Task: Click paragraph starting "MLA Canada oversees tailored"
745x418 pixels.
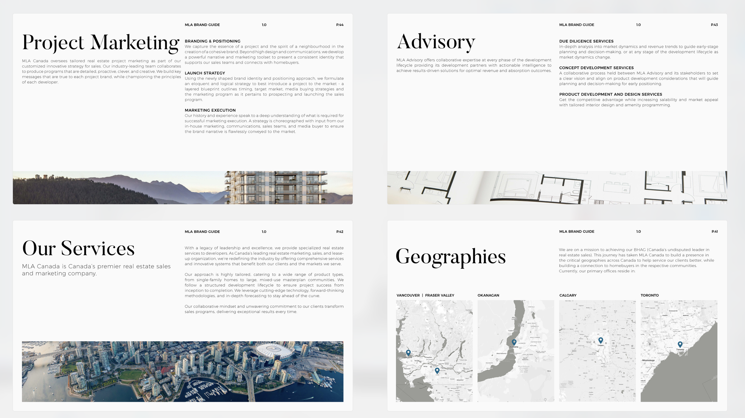Action: click(101, 71)
